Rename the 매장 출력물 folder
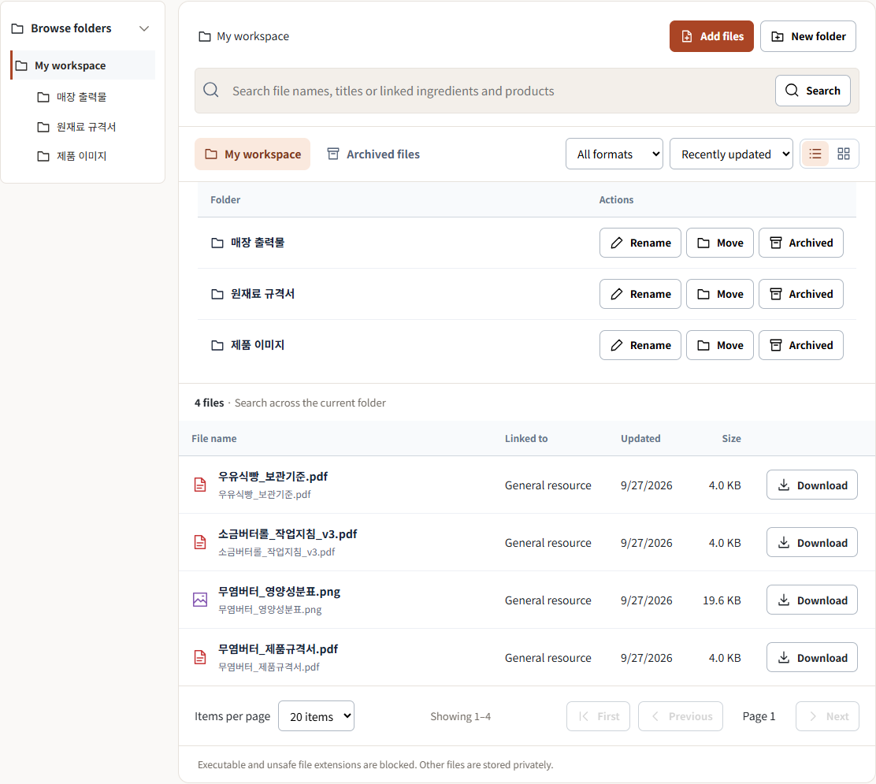 640,243
